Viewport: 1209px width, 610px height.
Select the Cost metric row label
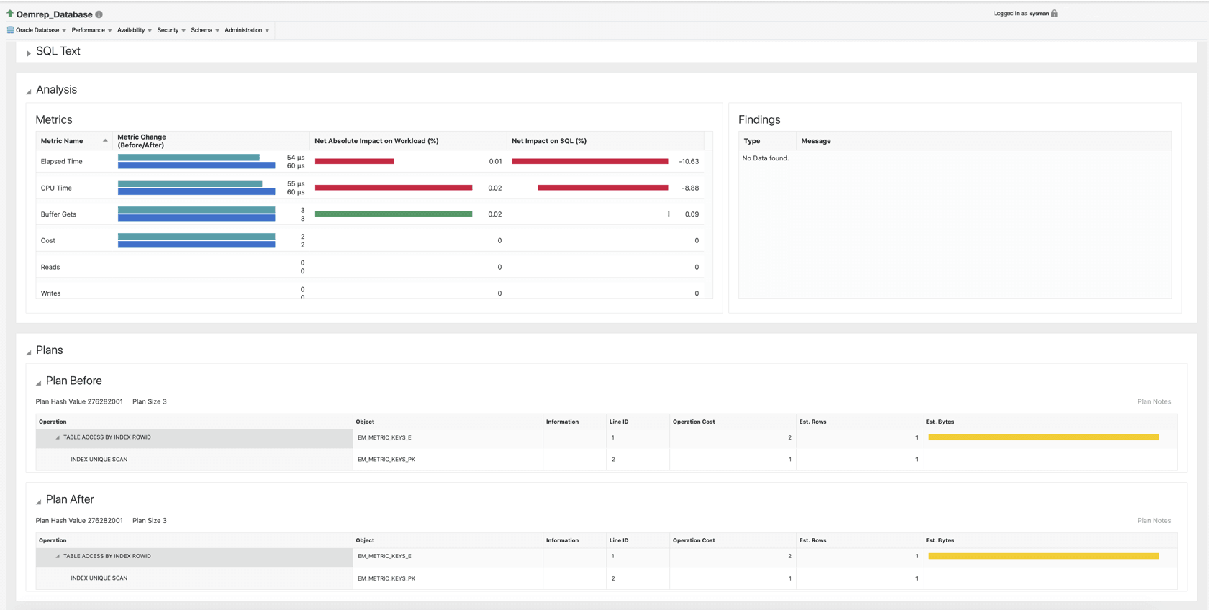click(48, 241)
